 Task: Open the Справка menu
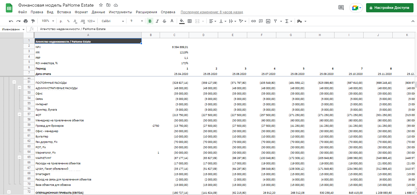[x=168, y=12]
